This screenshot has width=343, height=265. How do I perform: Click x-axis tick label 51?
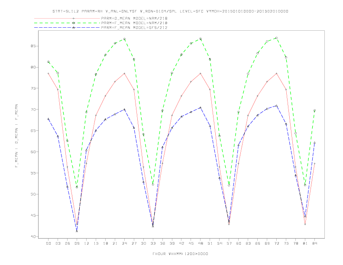pyautogui.click(x=210, y=243)
